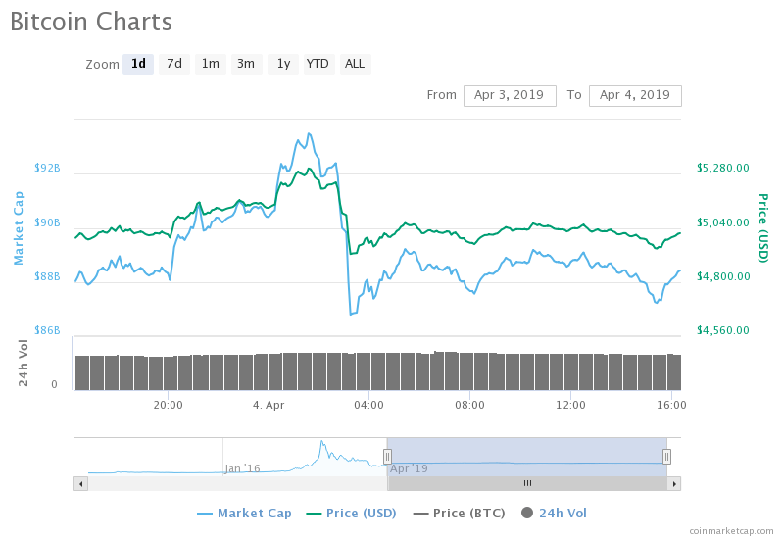Show ALL historical data
Screen dimensions: 784x539
click(355, 64)
